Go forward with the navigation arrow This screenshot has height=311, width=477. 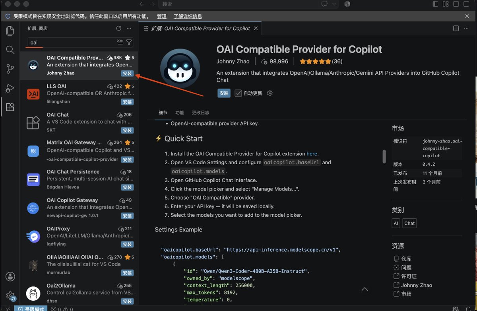152,4
